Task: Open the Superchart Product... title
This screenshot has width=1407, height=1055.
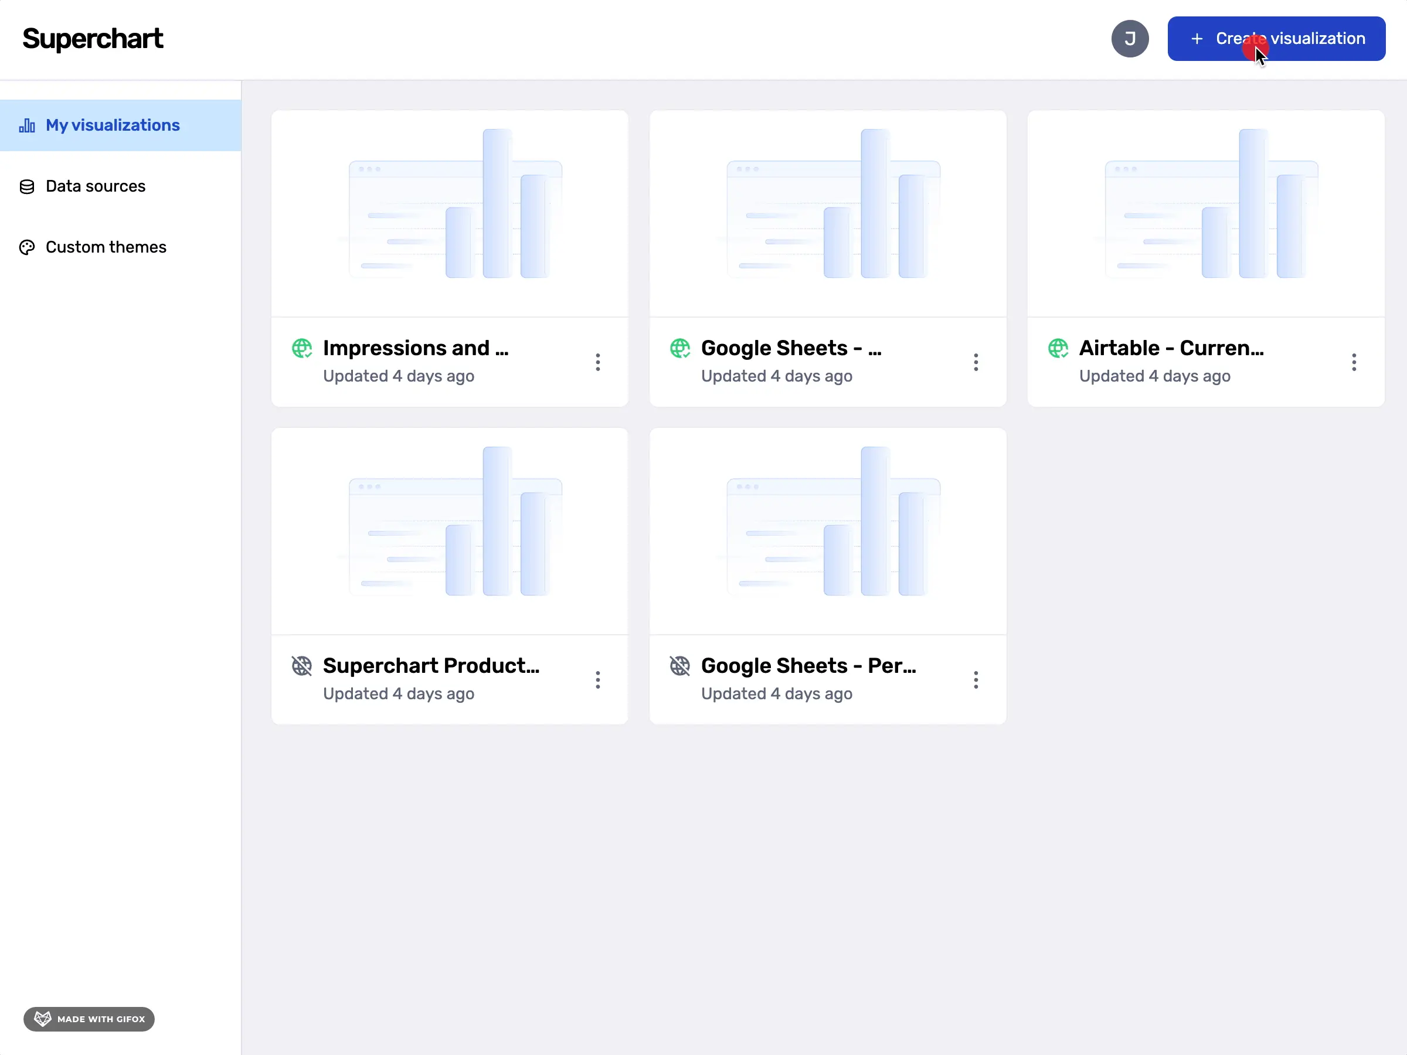Action: 431,665
